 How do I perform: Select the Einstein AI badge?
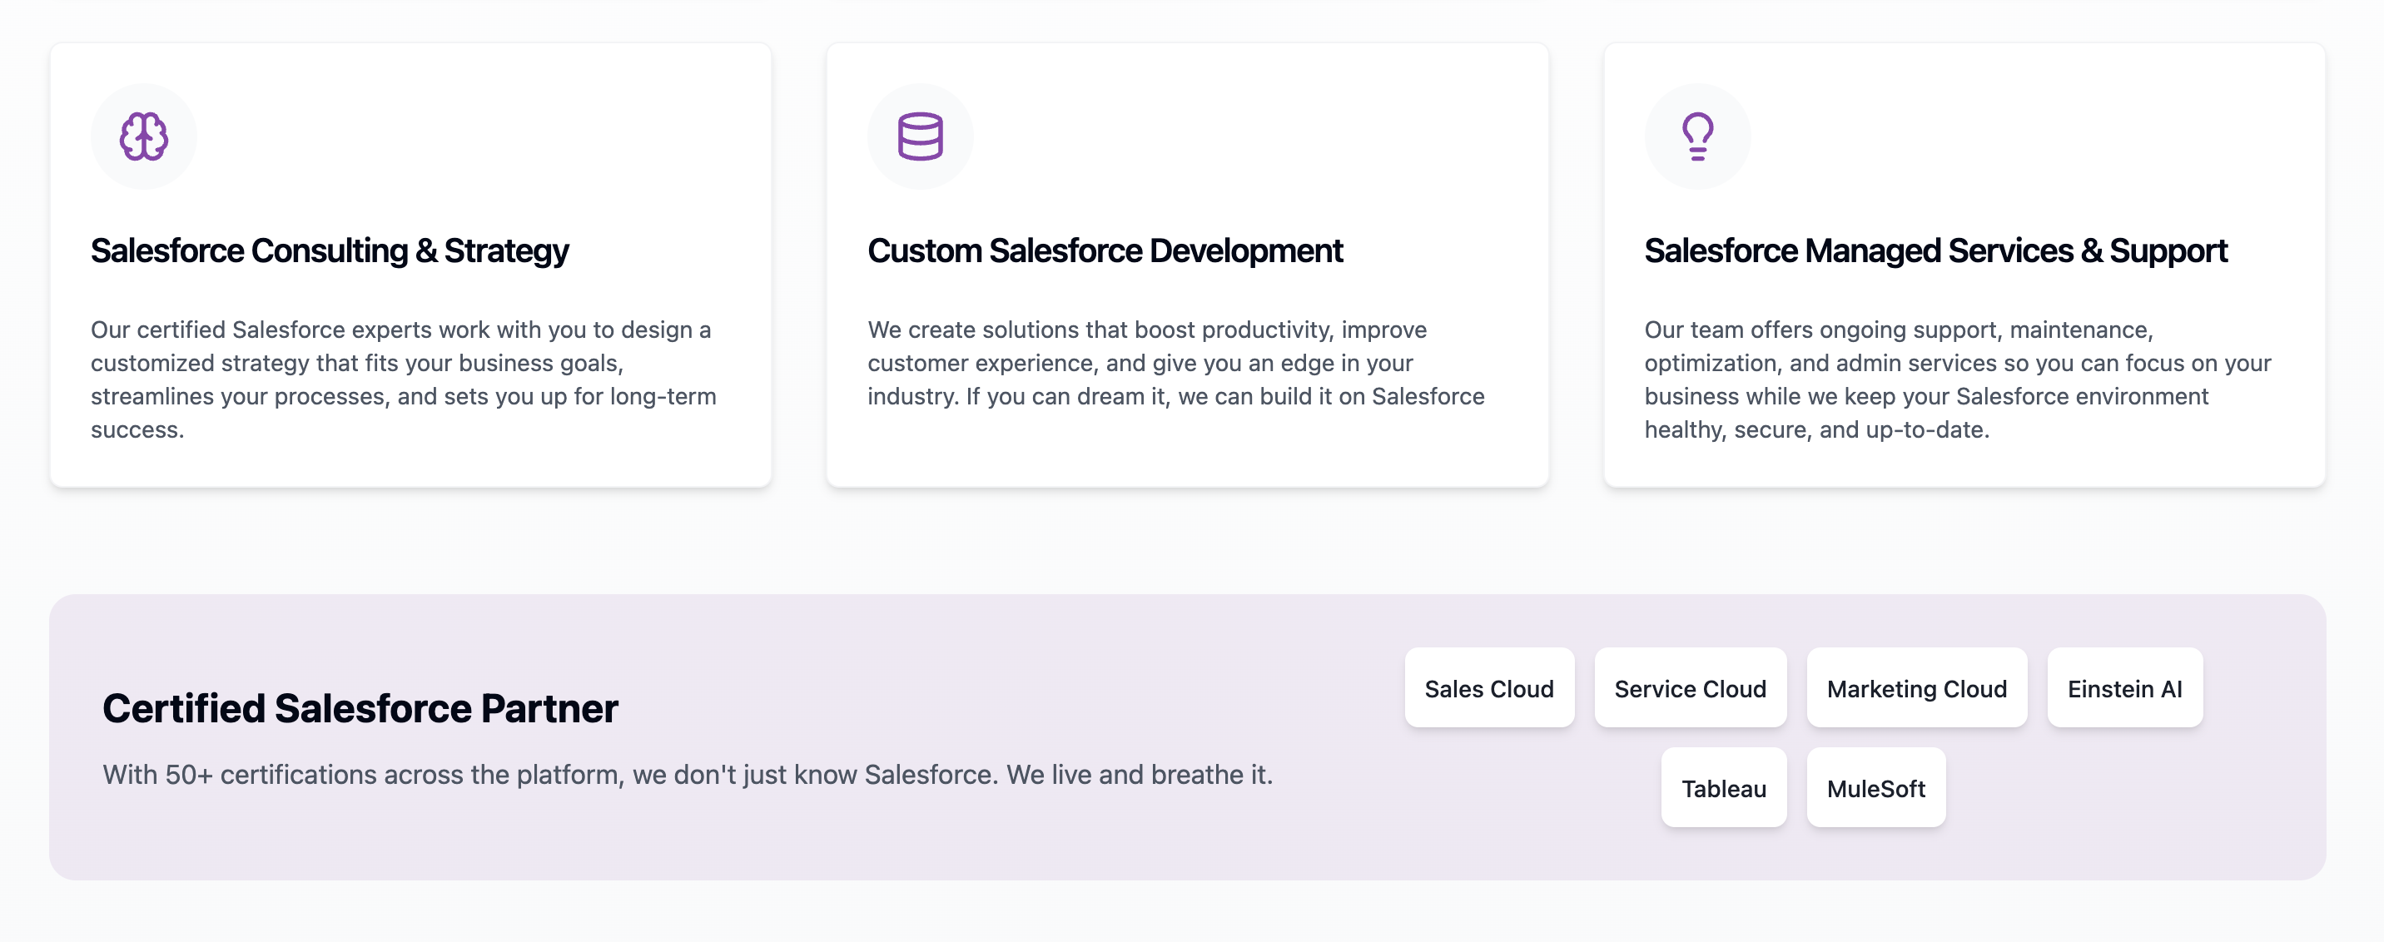tap(2125, 687)
